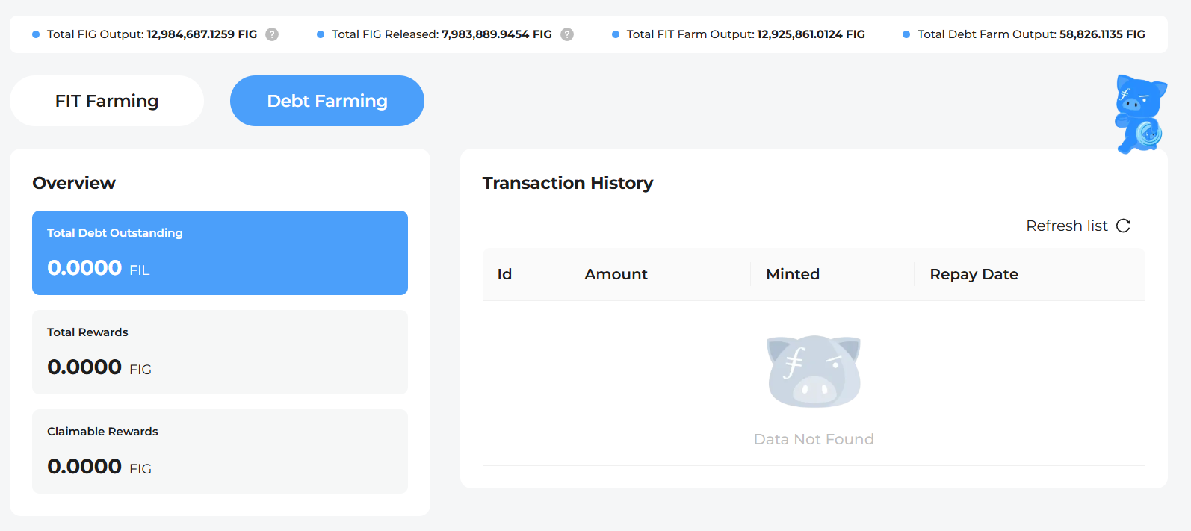Click the blue dot before Total FIT Farm Output

coord(616,34)
